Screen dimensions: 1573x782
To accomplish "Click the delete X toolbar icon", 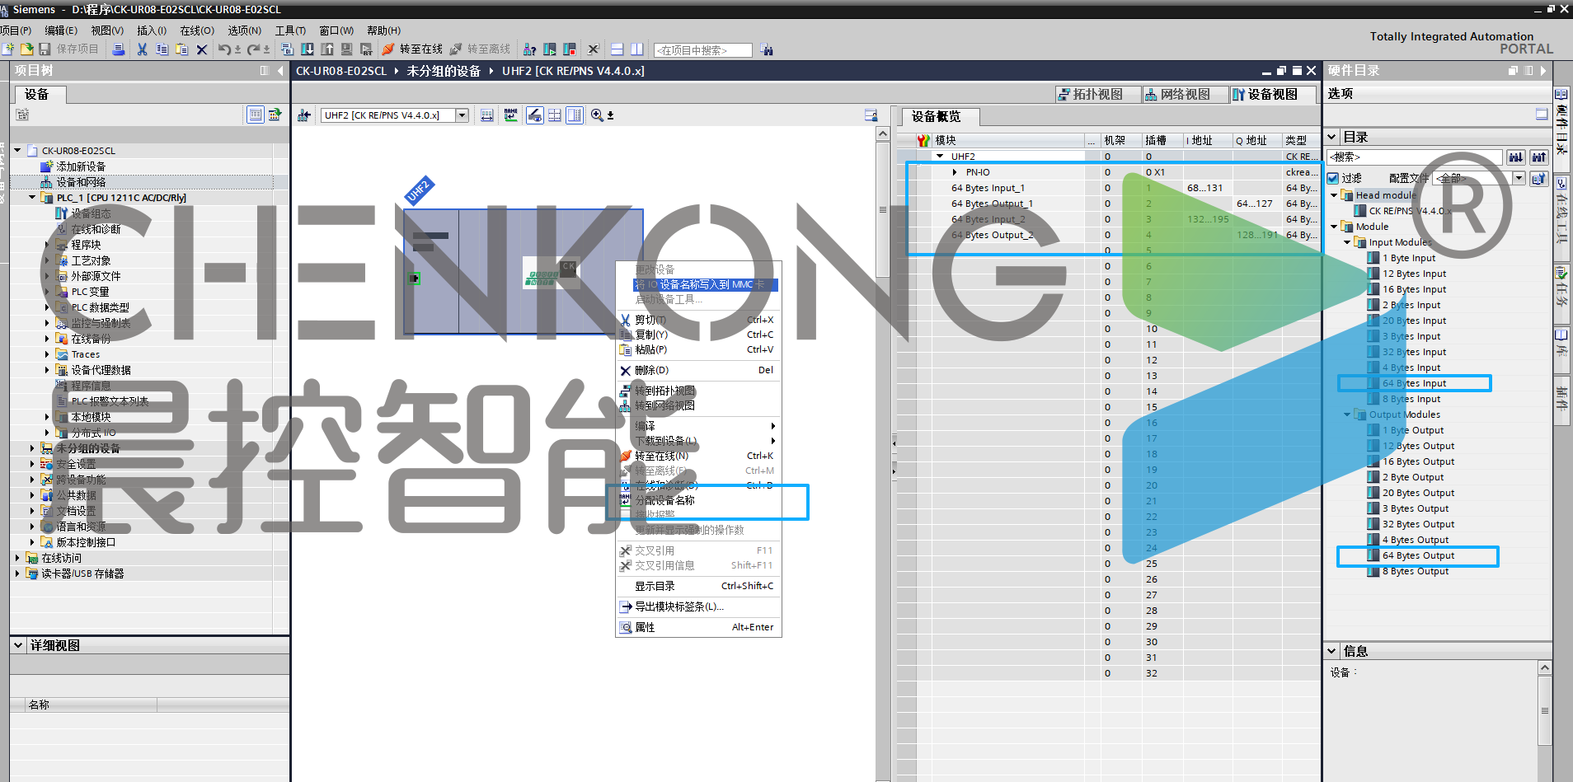I will point(201,49).
